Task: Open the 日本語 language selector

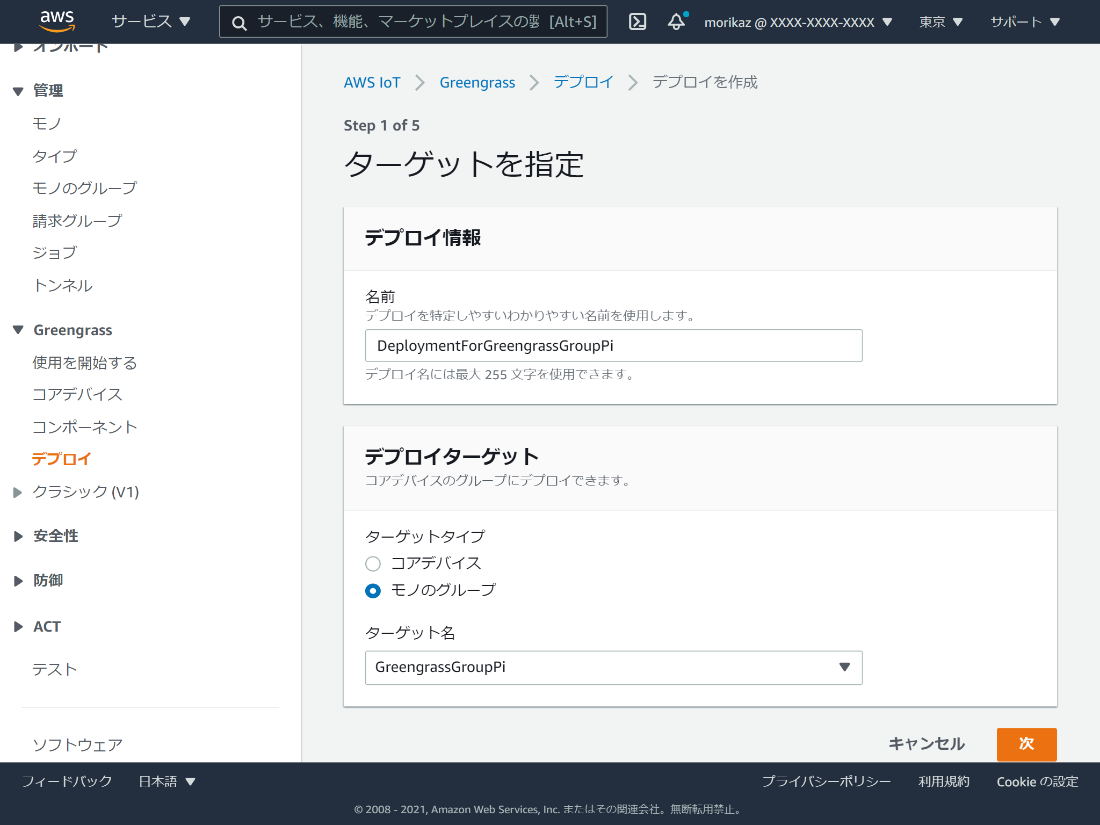Action: click(x=165, y=781)
